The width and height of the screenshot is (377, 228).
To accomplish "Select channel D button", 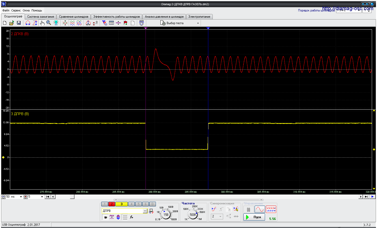I will [x=153, y=204].
